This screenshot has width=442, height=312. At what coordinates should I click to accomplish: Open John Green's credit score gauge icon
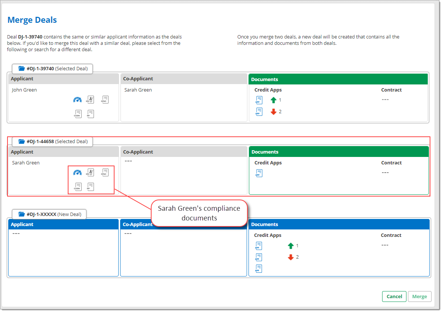click(77, 100)
